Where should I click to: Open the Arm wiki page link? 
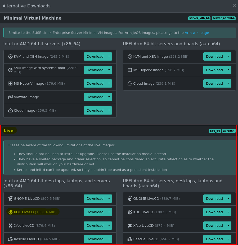point(197,33)
